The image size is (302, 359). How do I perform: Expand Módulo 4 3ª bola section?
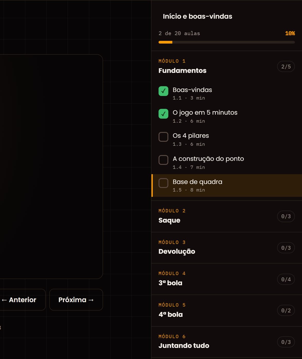(x=227, y=279)
